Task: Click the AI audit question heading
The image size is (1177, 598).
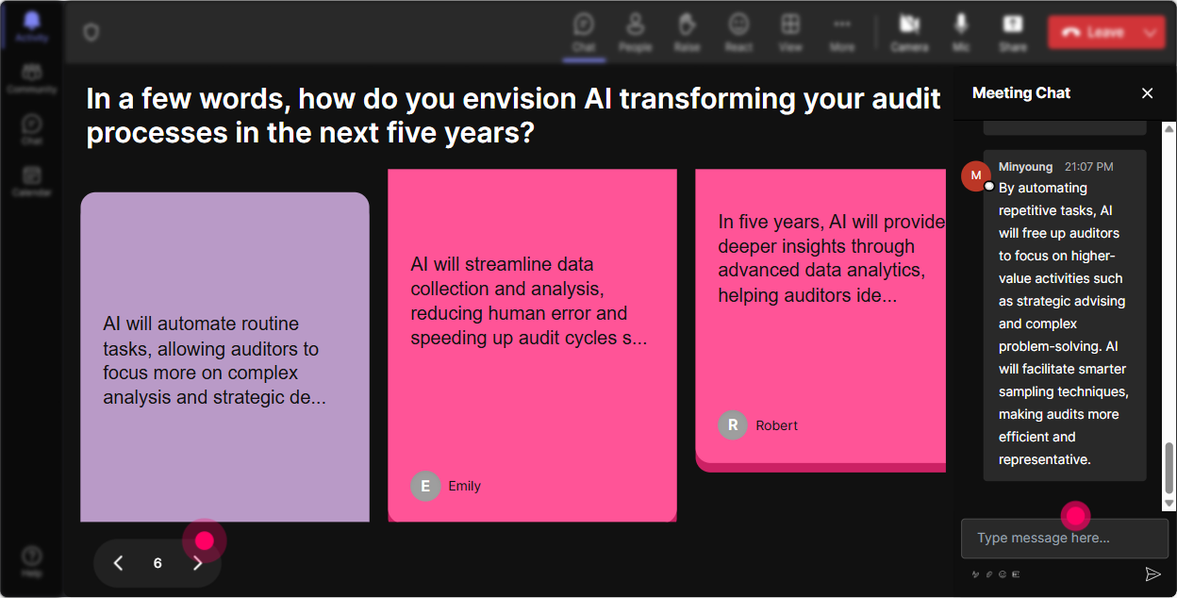Action: point(514,115)
